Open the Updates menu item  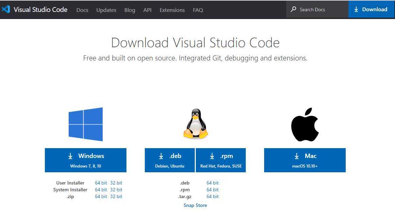point(106,10)
